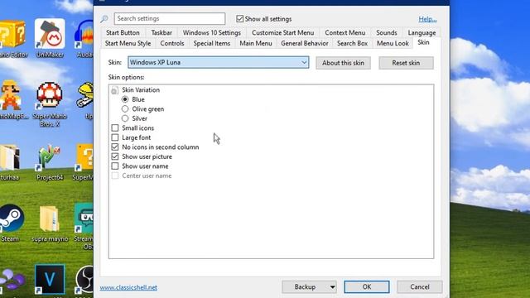
Task: Open the Windows 10 Settings tab
Action: pyautogui.click(x=212, y=33)
